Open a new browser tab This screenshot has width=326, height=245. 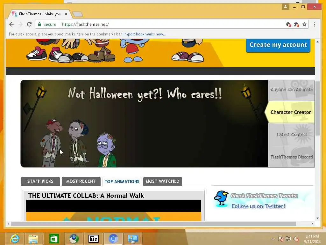pyautogui.click(x=78, y=14)
